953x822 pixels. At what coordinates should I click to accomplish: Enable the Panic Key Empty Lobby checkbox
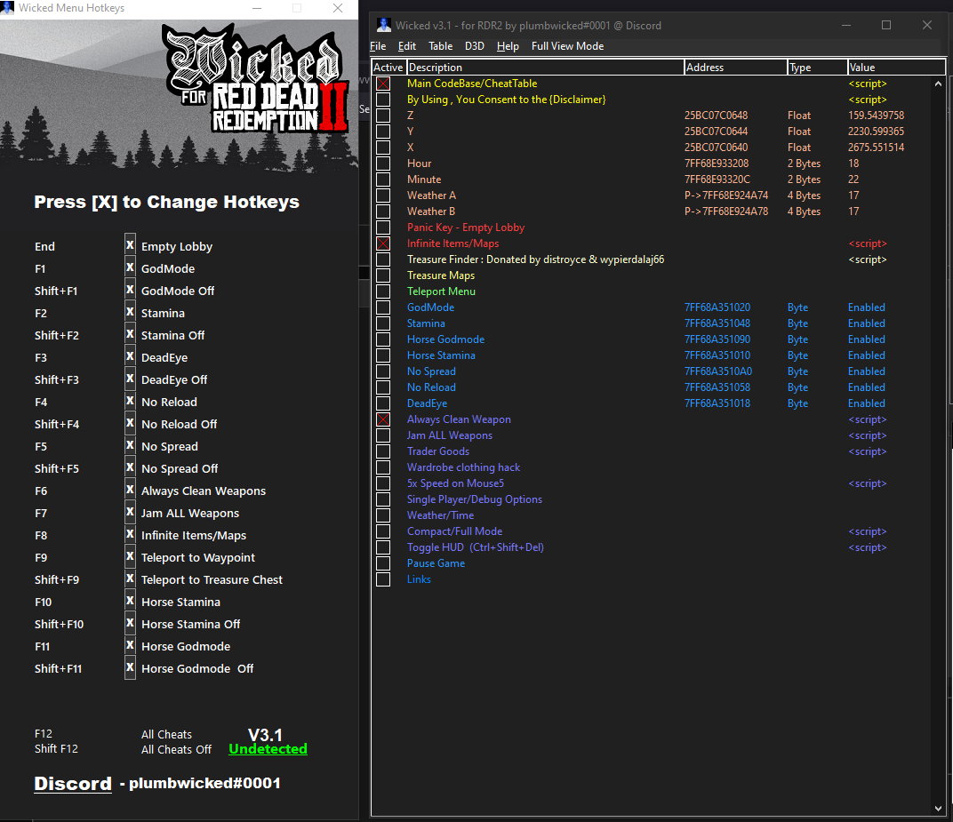point(382,227)
